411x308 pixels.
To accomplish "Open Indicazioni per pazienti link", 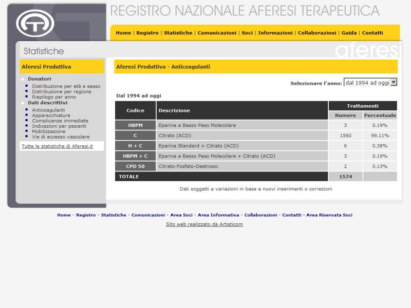I will tap(59, 126).
